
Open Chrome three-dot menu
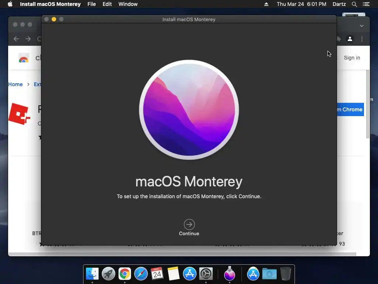[362, 39]
